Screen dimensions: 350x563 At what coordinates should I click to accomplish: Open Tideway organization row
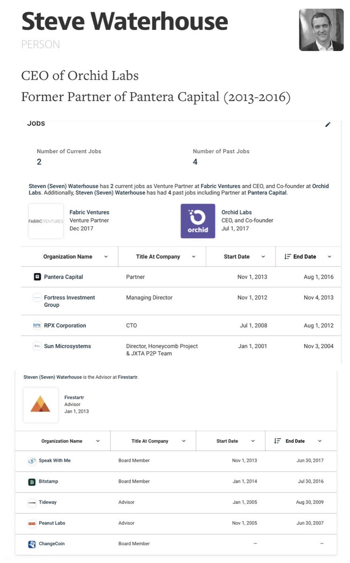[48, 502]
